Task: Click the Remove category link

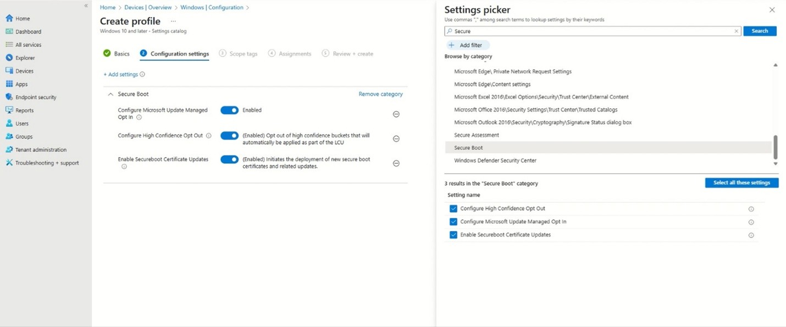Action: coord(380,94)
